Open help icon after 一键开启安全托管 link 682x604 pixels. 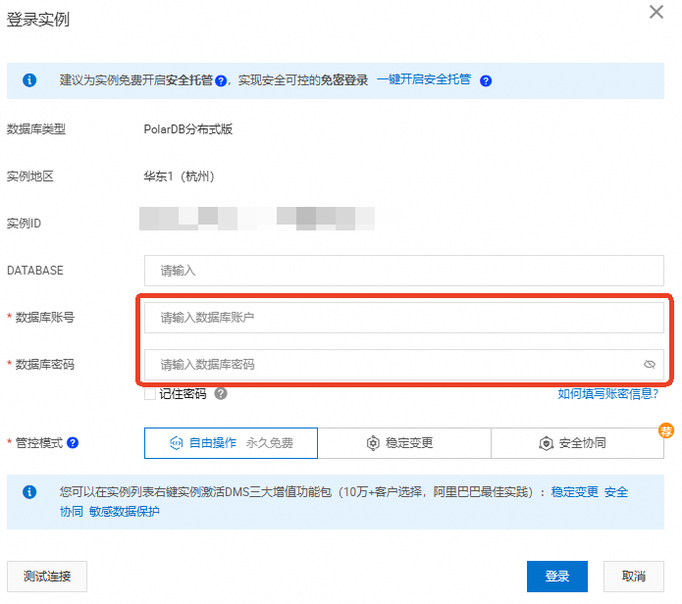click(x=486, y=80)
